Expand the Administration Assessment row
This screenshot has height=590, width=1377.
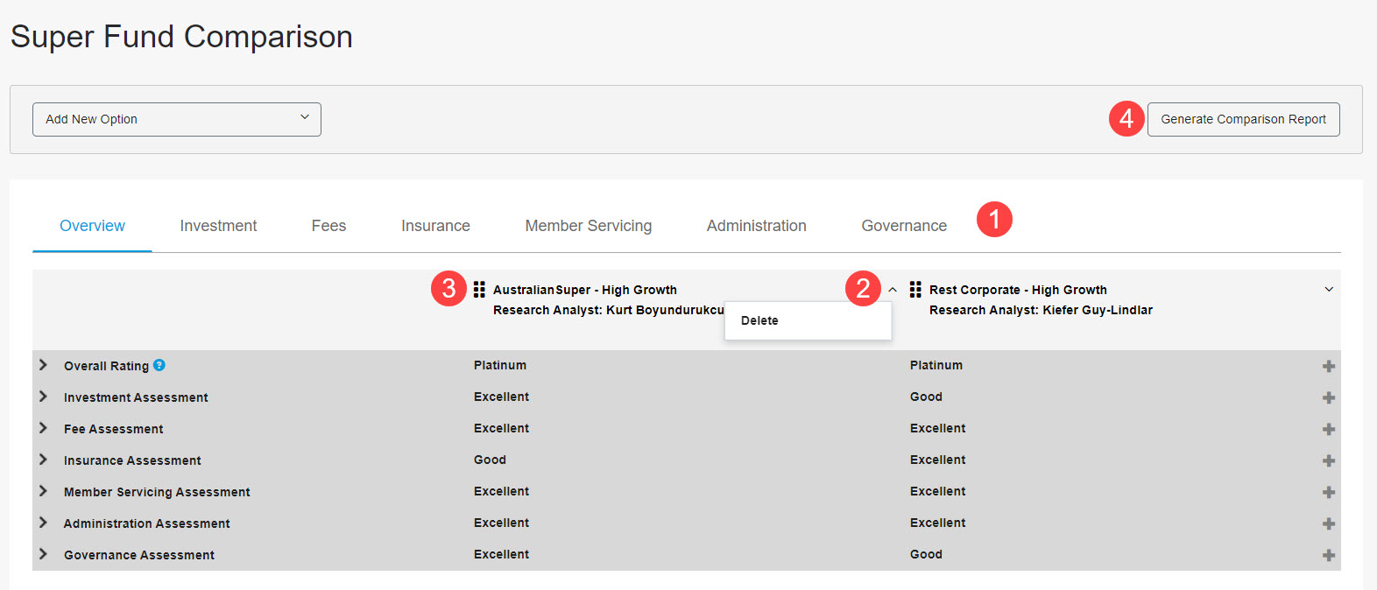[43, 523]
